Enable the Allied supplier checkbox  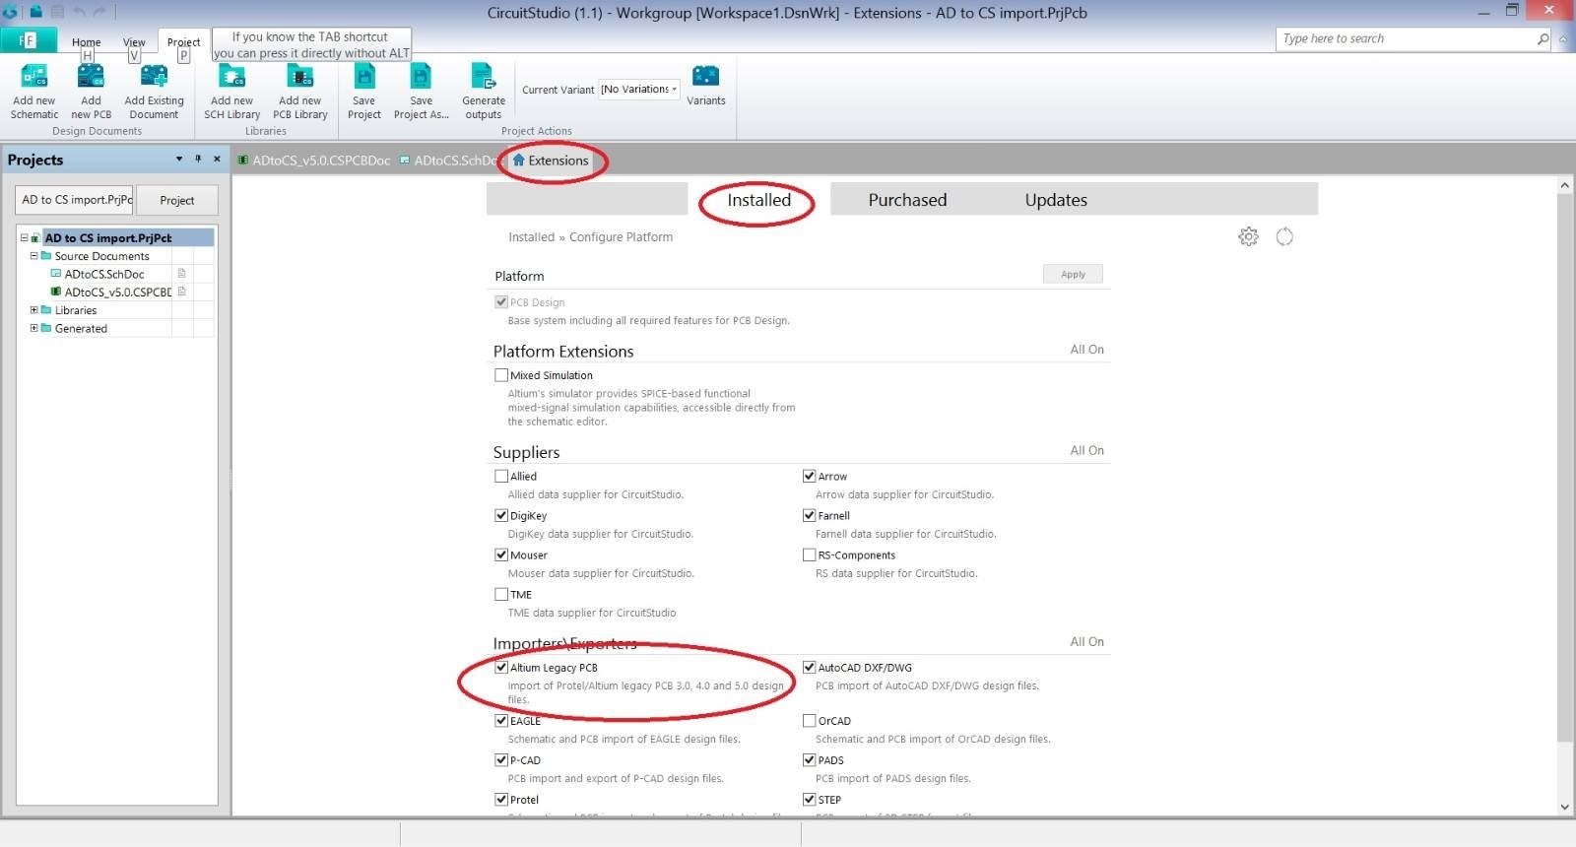point(501,476)
